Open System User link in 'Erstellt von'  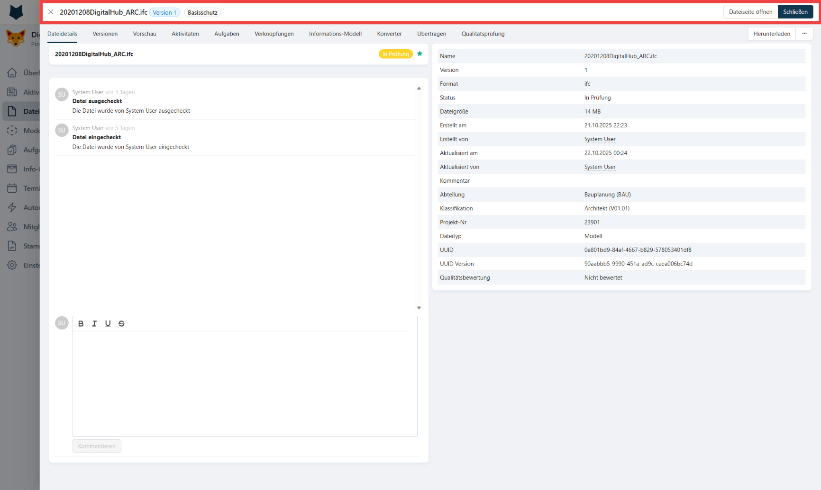click(x=600, y=139)
